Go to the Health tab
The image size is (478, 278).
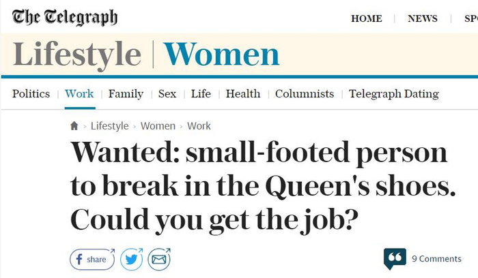(x=243, y=94)
